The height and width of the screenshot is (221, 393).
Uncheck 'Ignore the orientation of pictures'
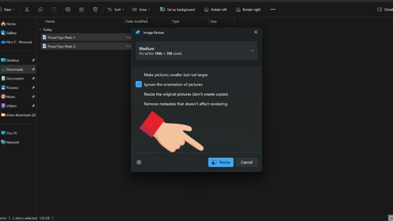pyautogui.click(x=139, y=84)
